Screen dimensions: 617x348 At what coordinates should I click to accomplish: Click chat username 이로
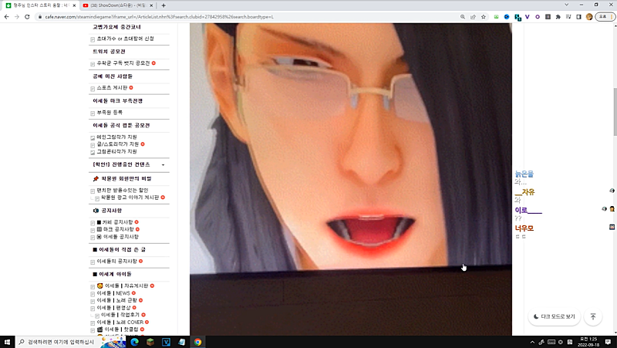point(528,210)
